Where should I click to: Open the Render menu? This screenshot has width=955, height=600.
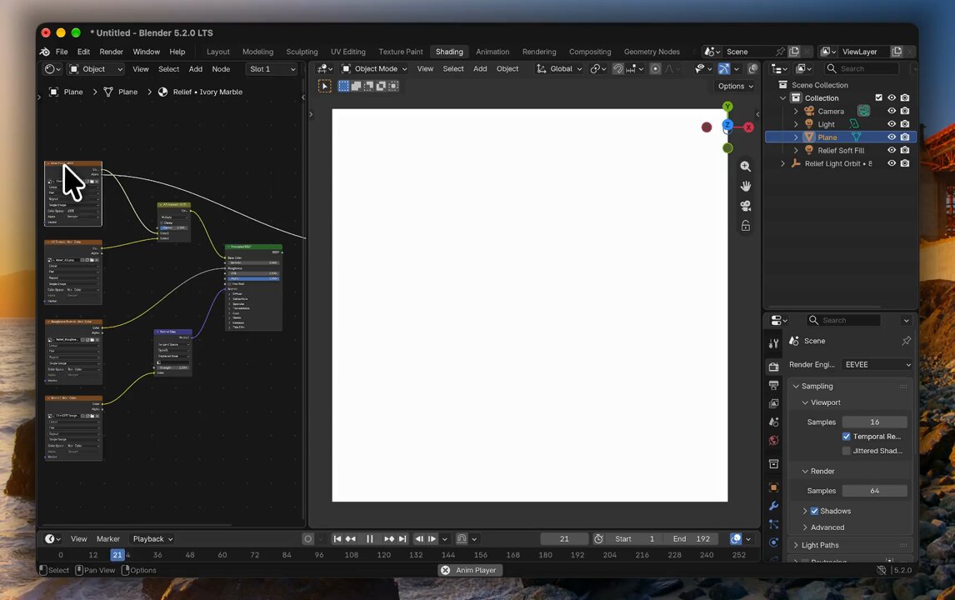(x=111, y=52)
